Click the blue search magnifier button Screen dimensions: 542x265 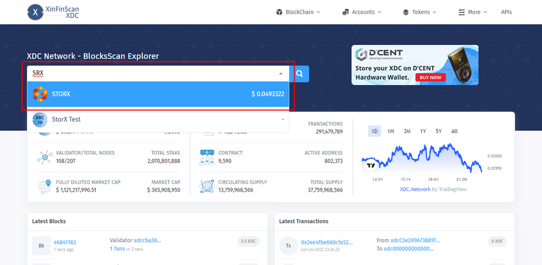pos(299,74)
